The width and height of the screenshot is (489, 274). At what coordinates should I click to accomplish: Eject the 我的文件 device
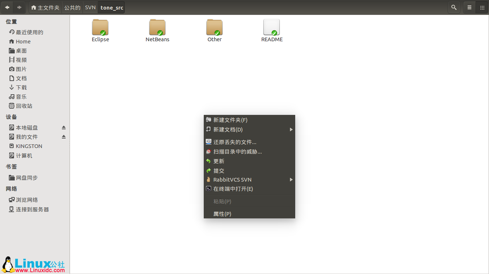coord(63,137)
